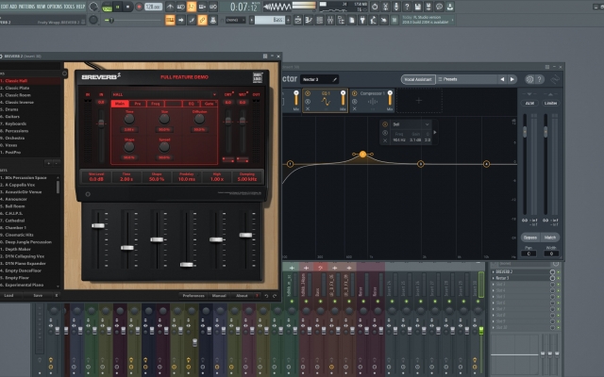The image size is (604, 377).
Task: Click the Load button in Breverb
Action: click(x=8, y=295)
